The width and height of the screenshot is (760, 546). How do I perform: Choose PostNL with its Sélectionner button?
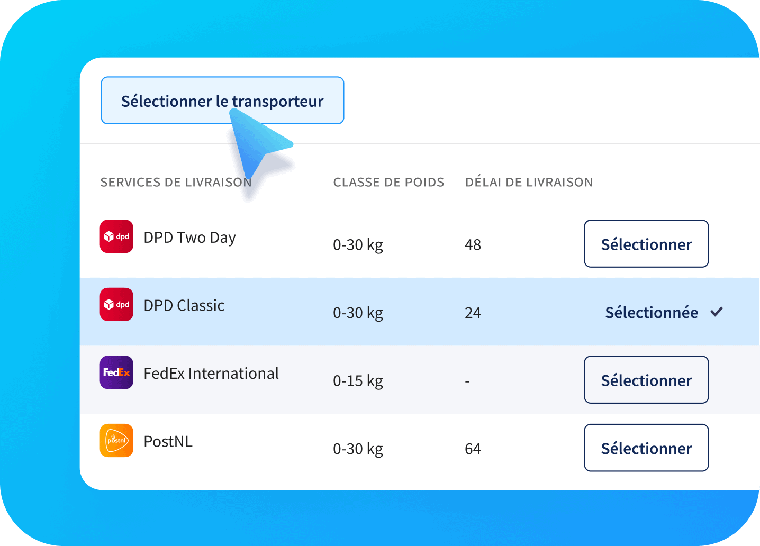[x=646, y=448]
